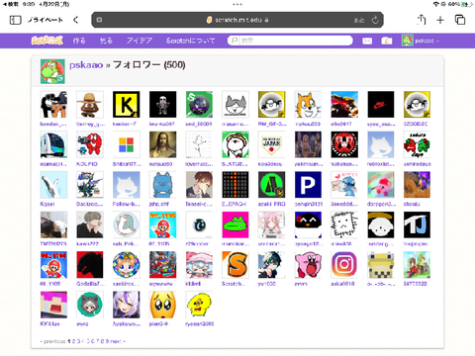This screenshot has height=356, width=475.
Task: Go back using the browser chevron
Action: tap(76, 20)
